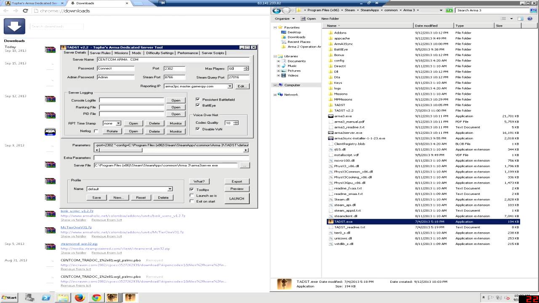The image size is (539, 303).
Task: Click Chrome's forward arrow button
Action: click(16, 11)
